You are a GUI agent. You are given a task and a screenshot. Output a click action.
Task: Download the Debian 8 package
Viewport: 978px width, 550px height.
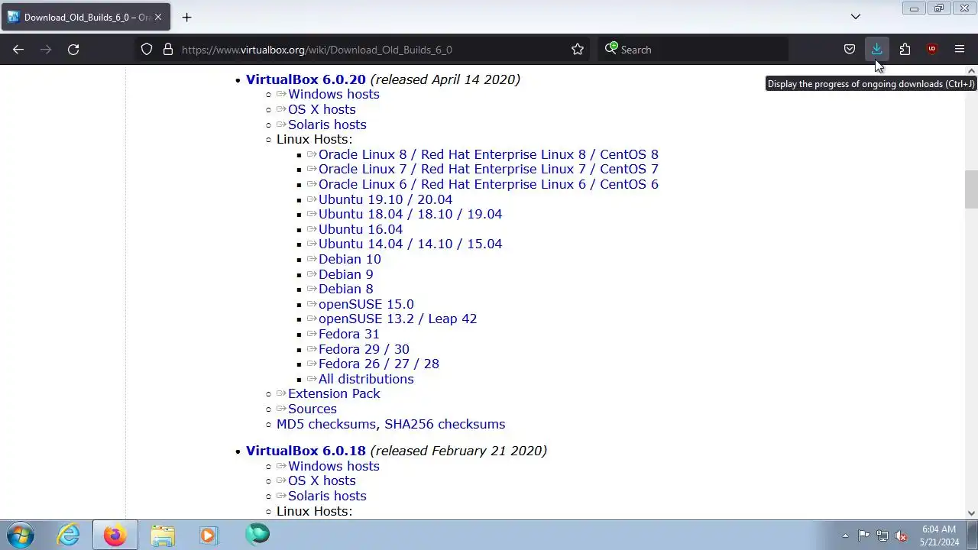[x=345, y=289]
